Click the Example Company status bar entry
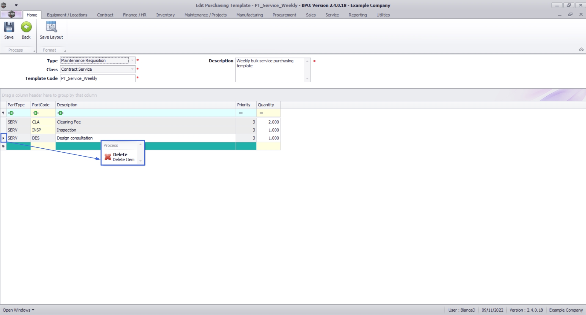 [x=566, y=310]
